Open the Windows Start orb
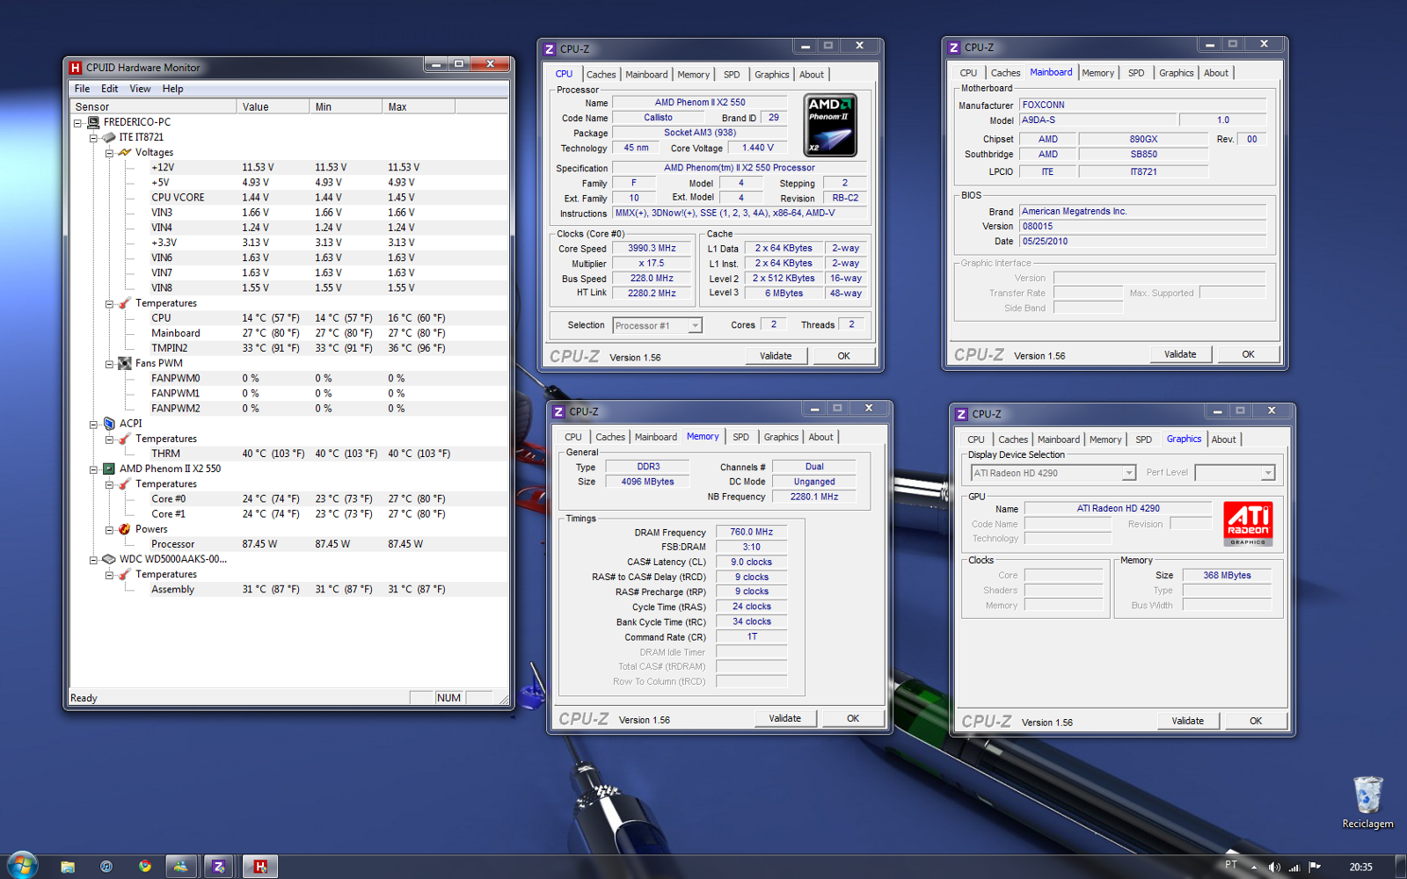This screenshot has height=879, width=1407. click(x=22, y=866)
